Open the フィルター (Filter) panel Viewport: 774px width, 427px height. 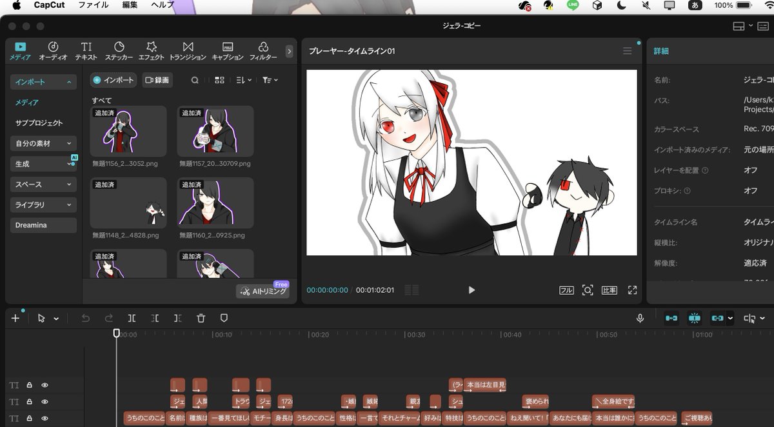click(263, 51)
